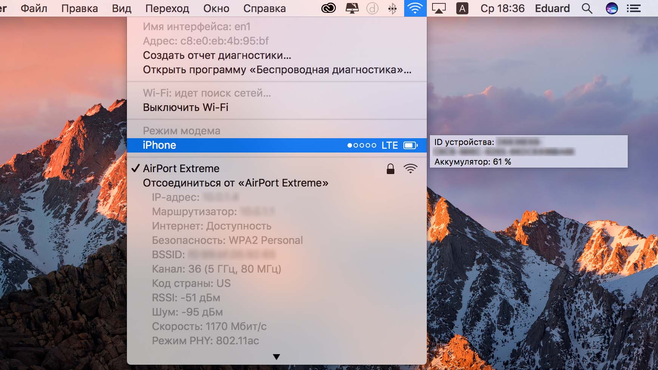Click AirPort Extreme Wi-Fi signal icon
Screen dimensions: 658x370
[x=410, y=169]
